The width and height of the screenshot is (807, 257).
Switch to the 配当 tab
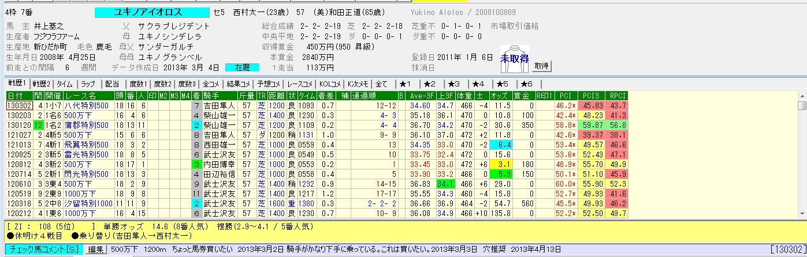coord(112,84)
